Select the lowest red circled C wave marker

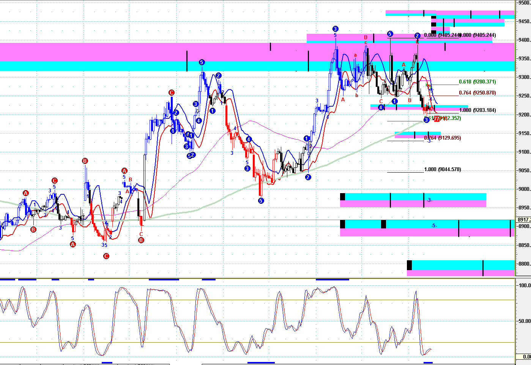106,256
